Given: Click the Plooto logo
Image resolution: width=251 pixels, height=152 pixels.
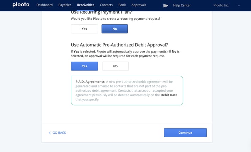Looking at the screenshot, I should [x=21, y=5].
